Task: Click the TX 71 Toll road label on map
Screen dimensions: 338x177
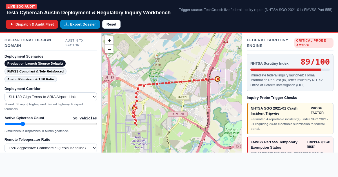Action: (177, 114)
